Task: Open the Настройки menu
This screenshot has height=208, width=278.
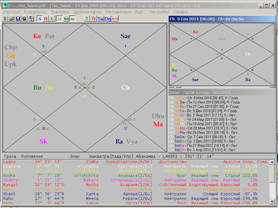Action: [x=159, y=12]
